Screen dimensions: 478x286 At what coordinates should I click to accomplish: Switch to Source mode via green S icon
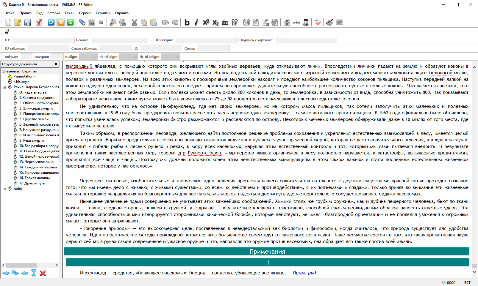(x=70, y=22)
